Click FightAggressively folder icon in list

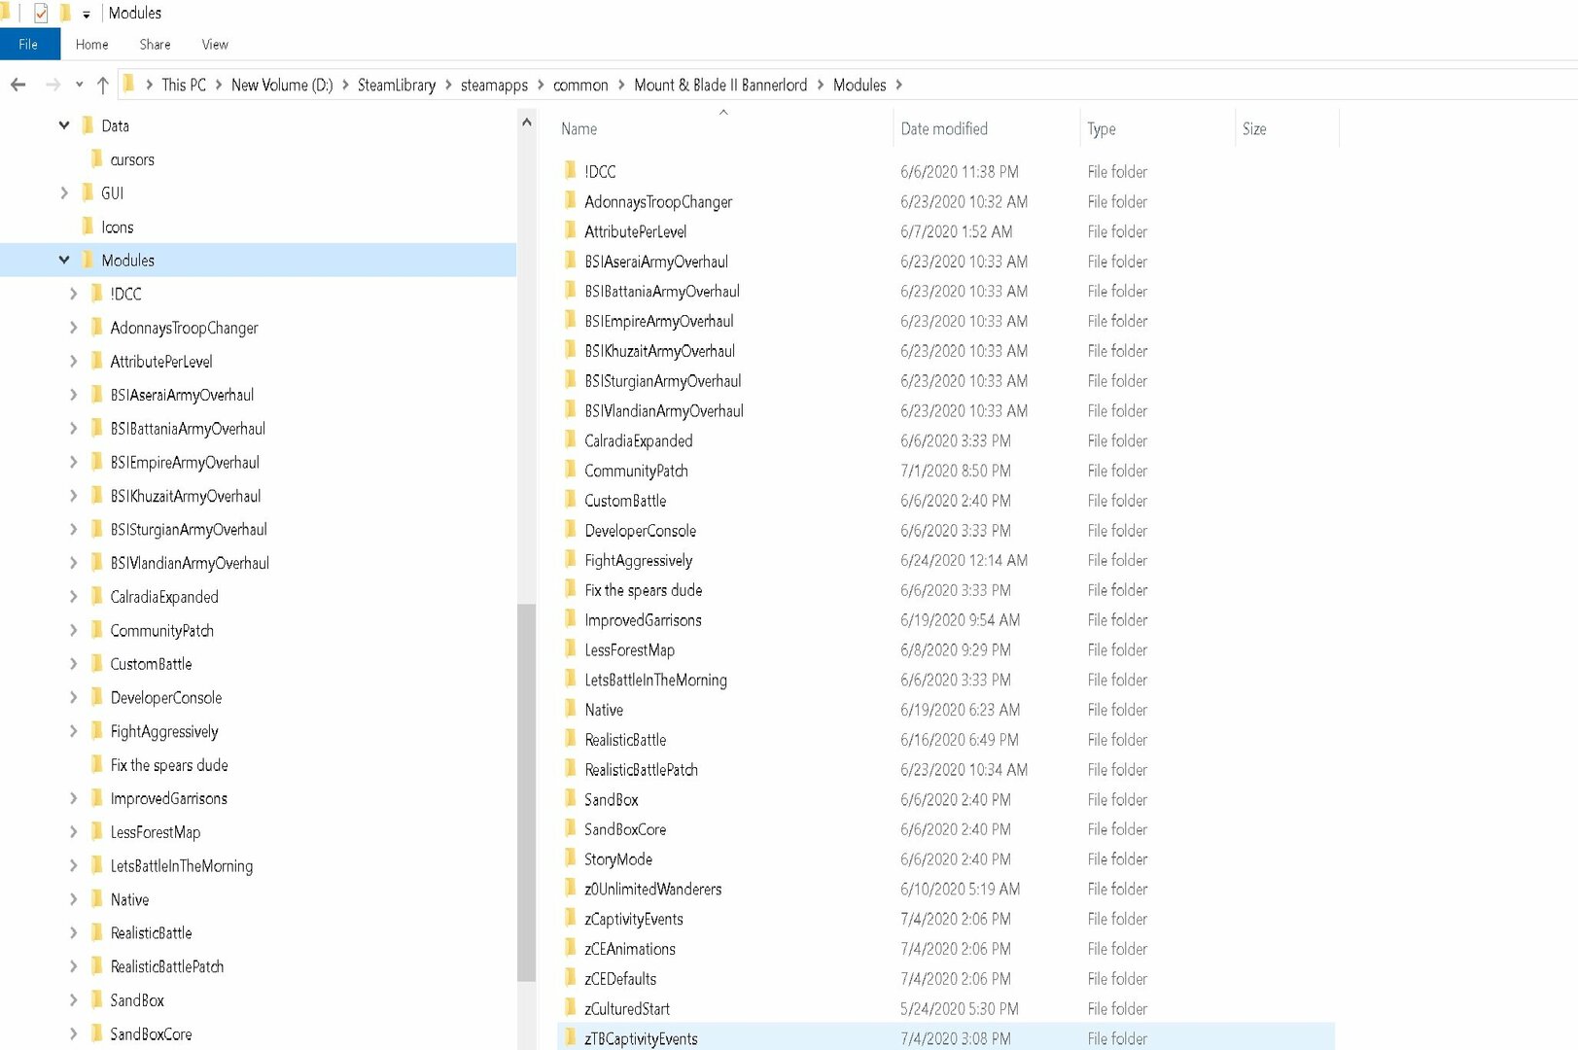point(571,560)
